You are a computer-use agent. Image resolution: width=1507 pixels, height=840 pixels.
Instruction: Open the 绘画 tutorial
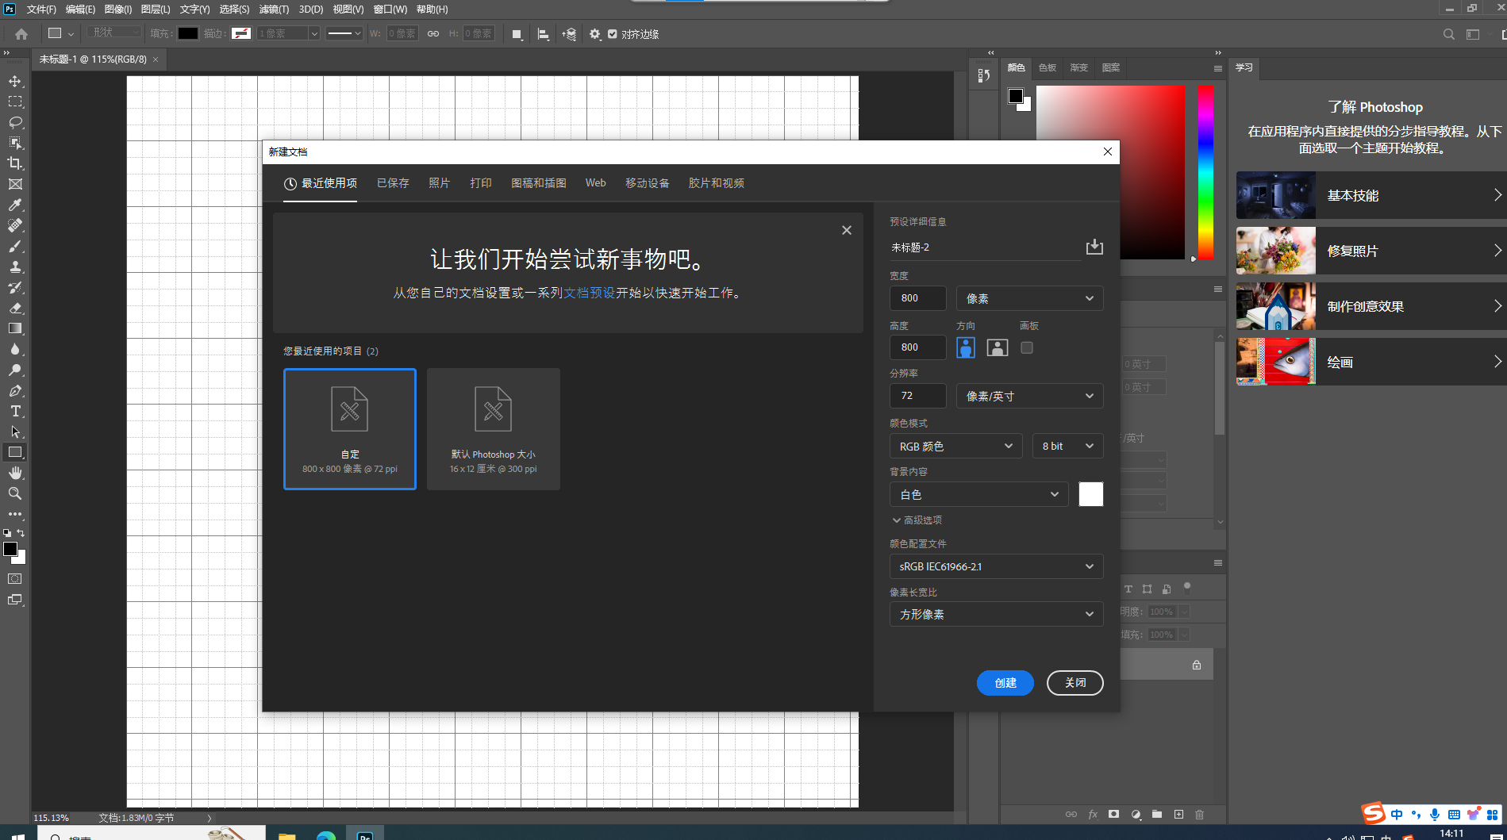click(1371, 362)
